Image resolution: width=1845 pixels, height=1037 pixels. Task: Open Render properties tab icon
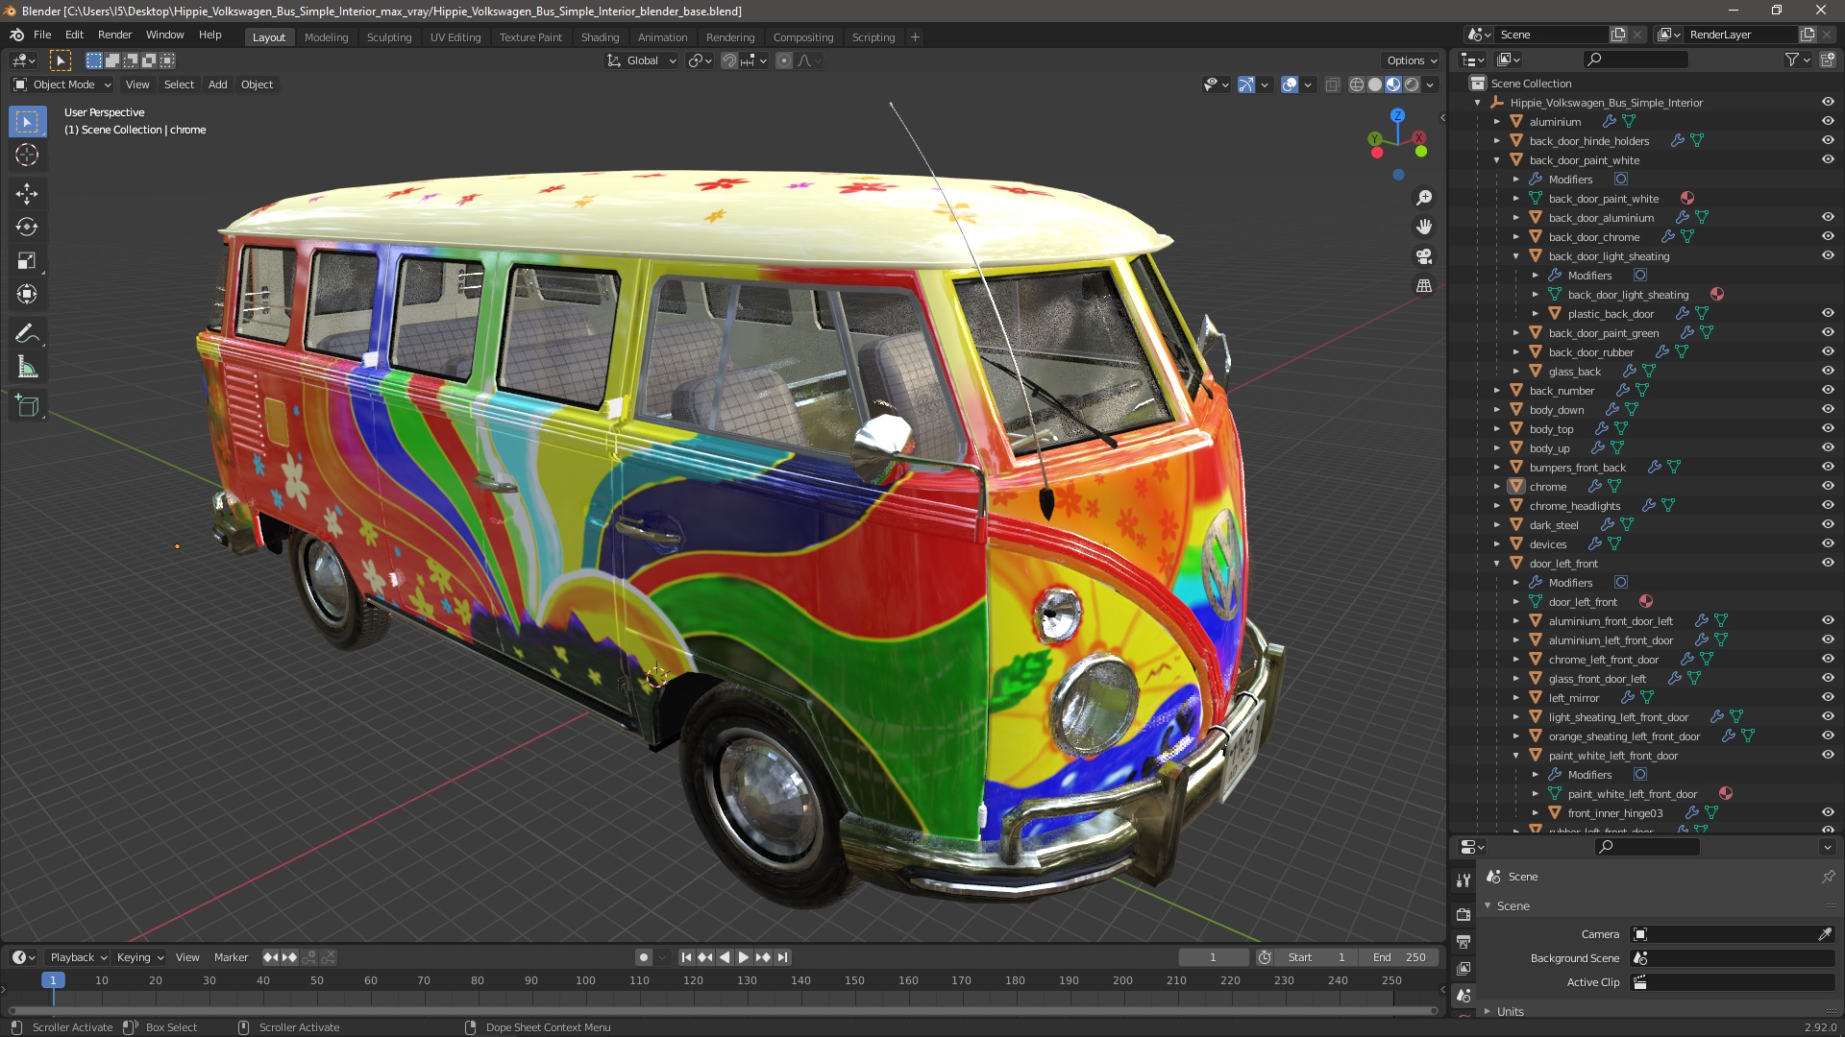point(1464,914)
